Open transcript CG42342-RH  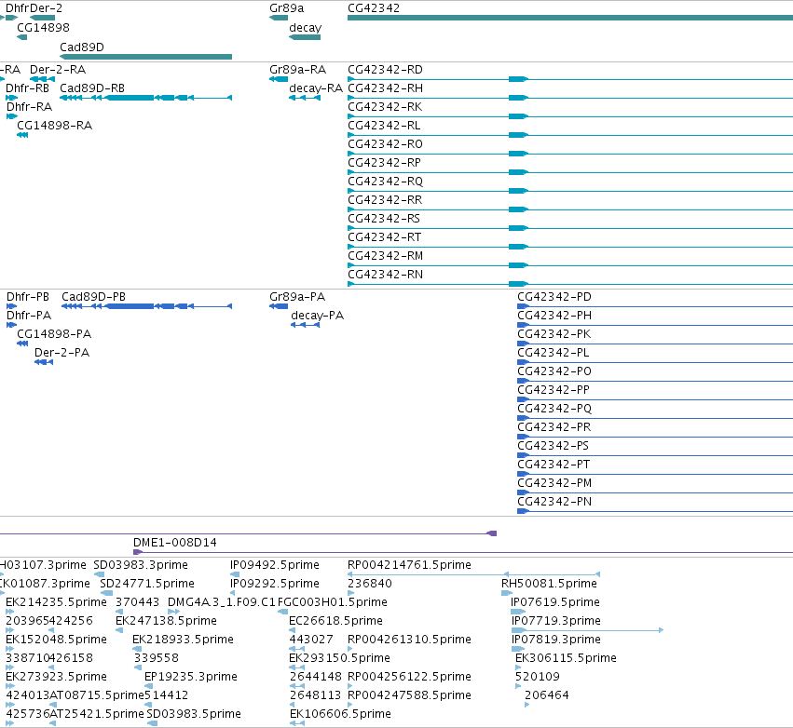tap(386, 88)
